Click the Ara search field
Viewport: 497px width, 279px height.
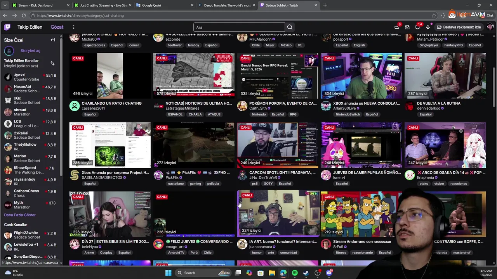tap(239, 27)
